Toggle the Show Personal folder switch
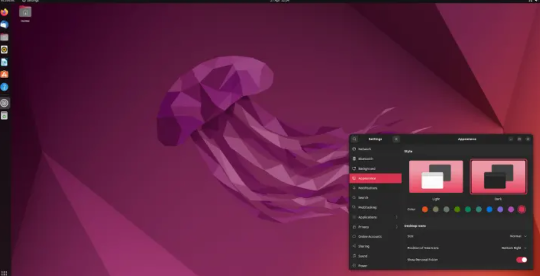This screenshot has width=540, height=276. pos(521,260)
